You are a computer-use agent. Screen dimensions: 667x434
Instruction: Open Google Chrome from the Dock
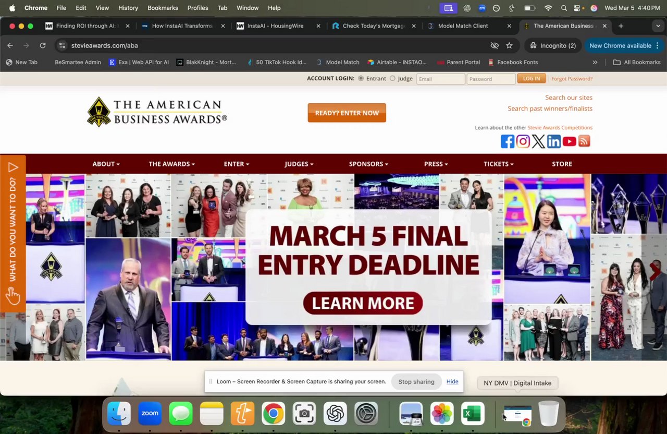[x=274, y=414]
